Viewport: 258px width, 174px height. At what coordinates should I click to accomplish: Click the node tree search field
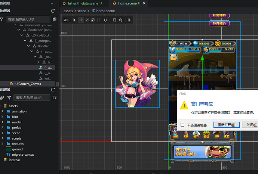28,19
